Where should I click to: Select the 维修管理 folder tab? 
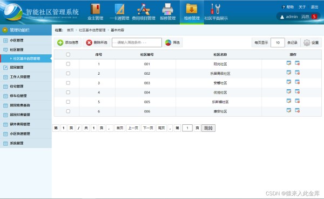point(192,12)
